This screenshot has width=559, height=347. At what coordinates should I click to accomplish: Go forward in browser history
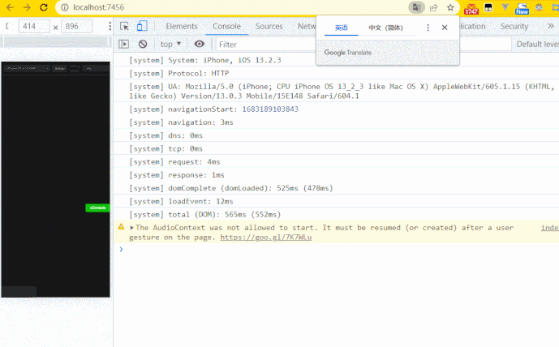pyautogui.click(x=27, y=7)
